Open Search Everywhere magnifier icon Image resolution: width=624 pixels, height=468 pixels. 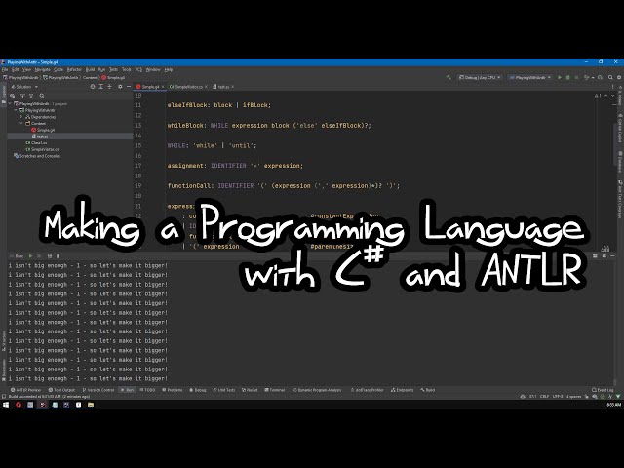coord(610,77)
